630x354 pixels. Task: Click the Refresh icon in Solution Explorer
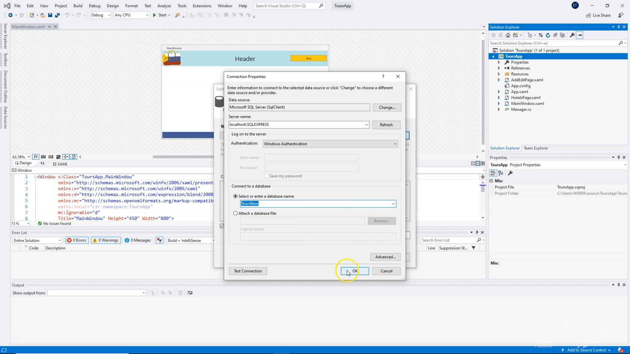[x=548, y=35]
